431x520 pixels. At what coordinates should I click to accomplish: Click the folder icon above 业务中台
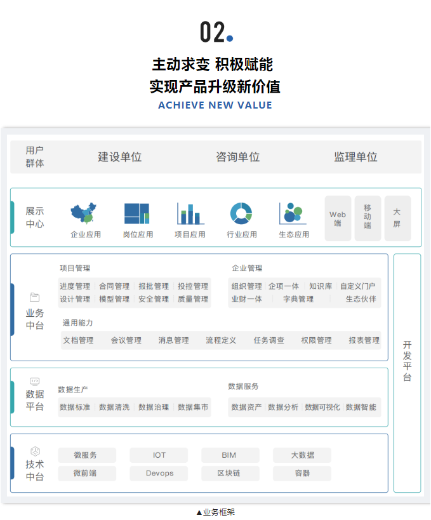pyautogui.click(x=34, y=297)
